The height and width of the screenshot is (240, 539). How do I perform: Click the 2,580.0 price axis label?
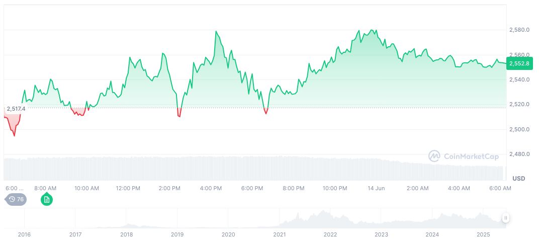[x=519, y=30]
